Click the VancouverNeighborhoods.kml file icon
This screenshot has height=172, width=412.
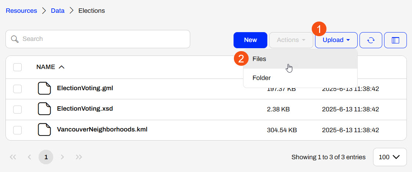pyautogui.click(x=44, y=130)
